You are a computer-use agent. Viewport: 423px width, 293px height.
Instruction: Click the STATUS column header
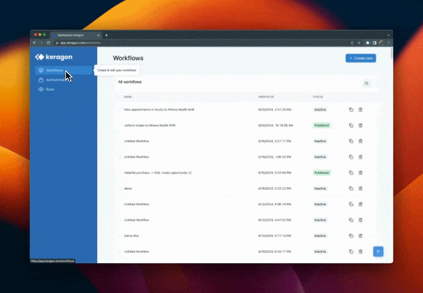coord(318,96)
